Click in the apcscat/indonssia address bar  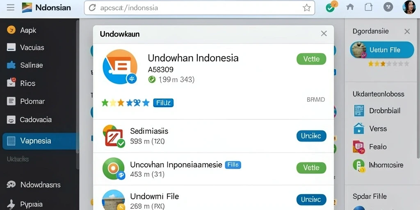click(x=200, y=8)
